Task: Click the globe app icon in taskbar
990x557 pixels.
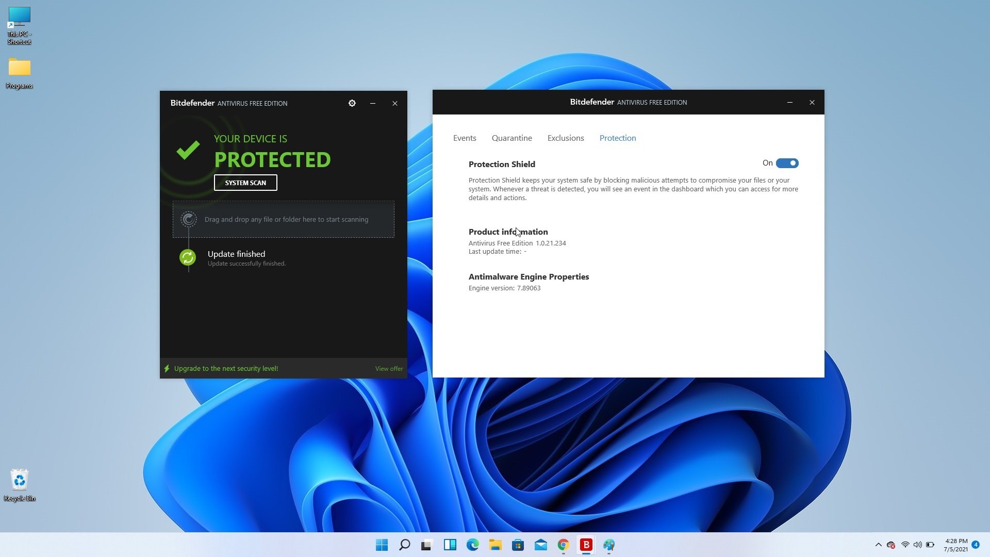Action: (x=609, y=545)
